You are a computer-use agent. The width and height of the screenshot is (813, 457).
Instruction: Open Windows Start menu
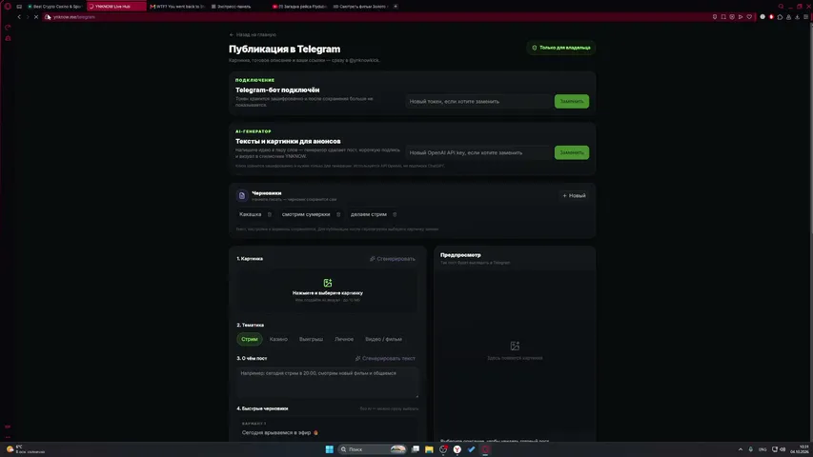click(329, 449)
